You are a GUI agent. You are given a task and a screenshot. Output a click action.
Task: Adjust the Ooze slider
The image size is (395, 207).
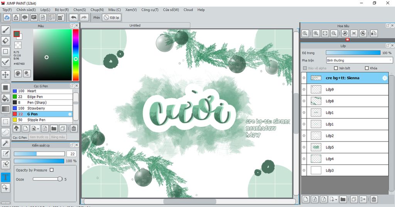47,179
